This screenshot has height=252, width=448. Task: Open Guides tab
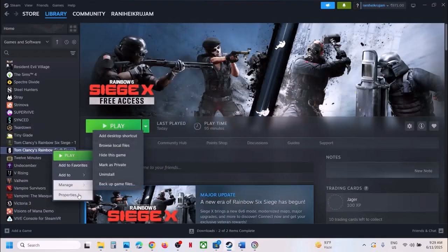coord(293,143)
